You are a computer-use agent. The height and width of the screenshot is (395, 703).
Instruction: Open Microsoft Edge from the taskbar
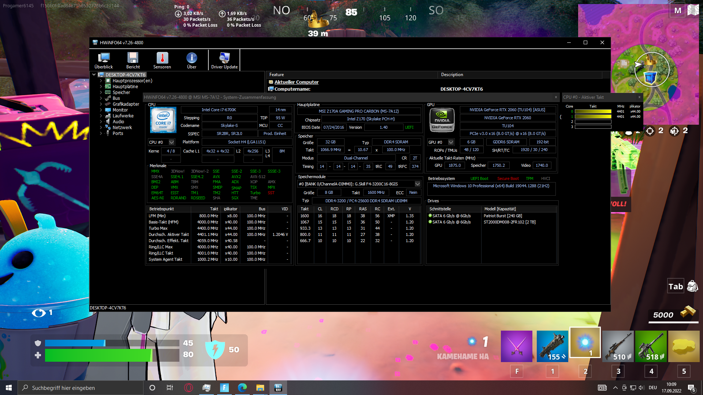pyautogui.click(x=242, y=388)
